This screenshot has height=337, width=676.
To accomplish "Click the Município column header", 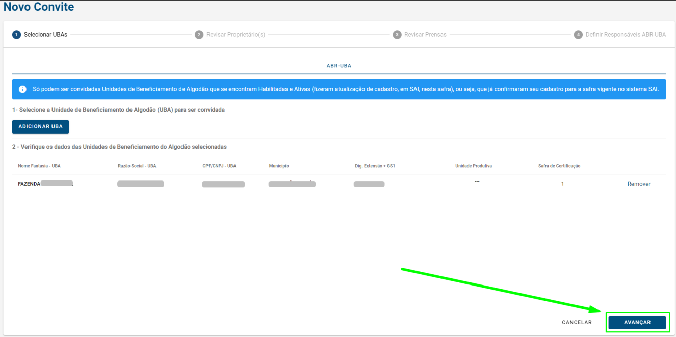I will pyautogui.click(x=279, y=166).
